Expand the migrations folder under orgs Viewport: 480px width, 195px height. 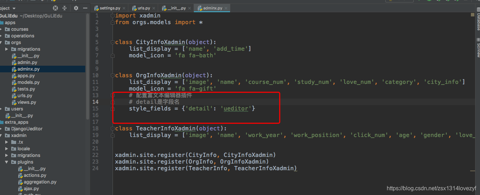[x=7, y=49]
